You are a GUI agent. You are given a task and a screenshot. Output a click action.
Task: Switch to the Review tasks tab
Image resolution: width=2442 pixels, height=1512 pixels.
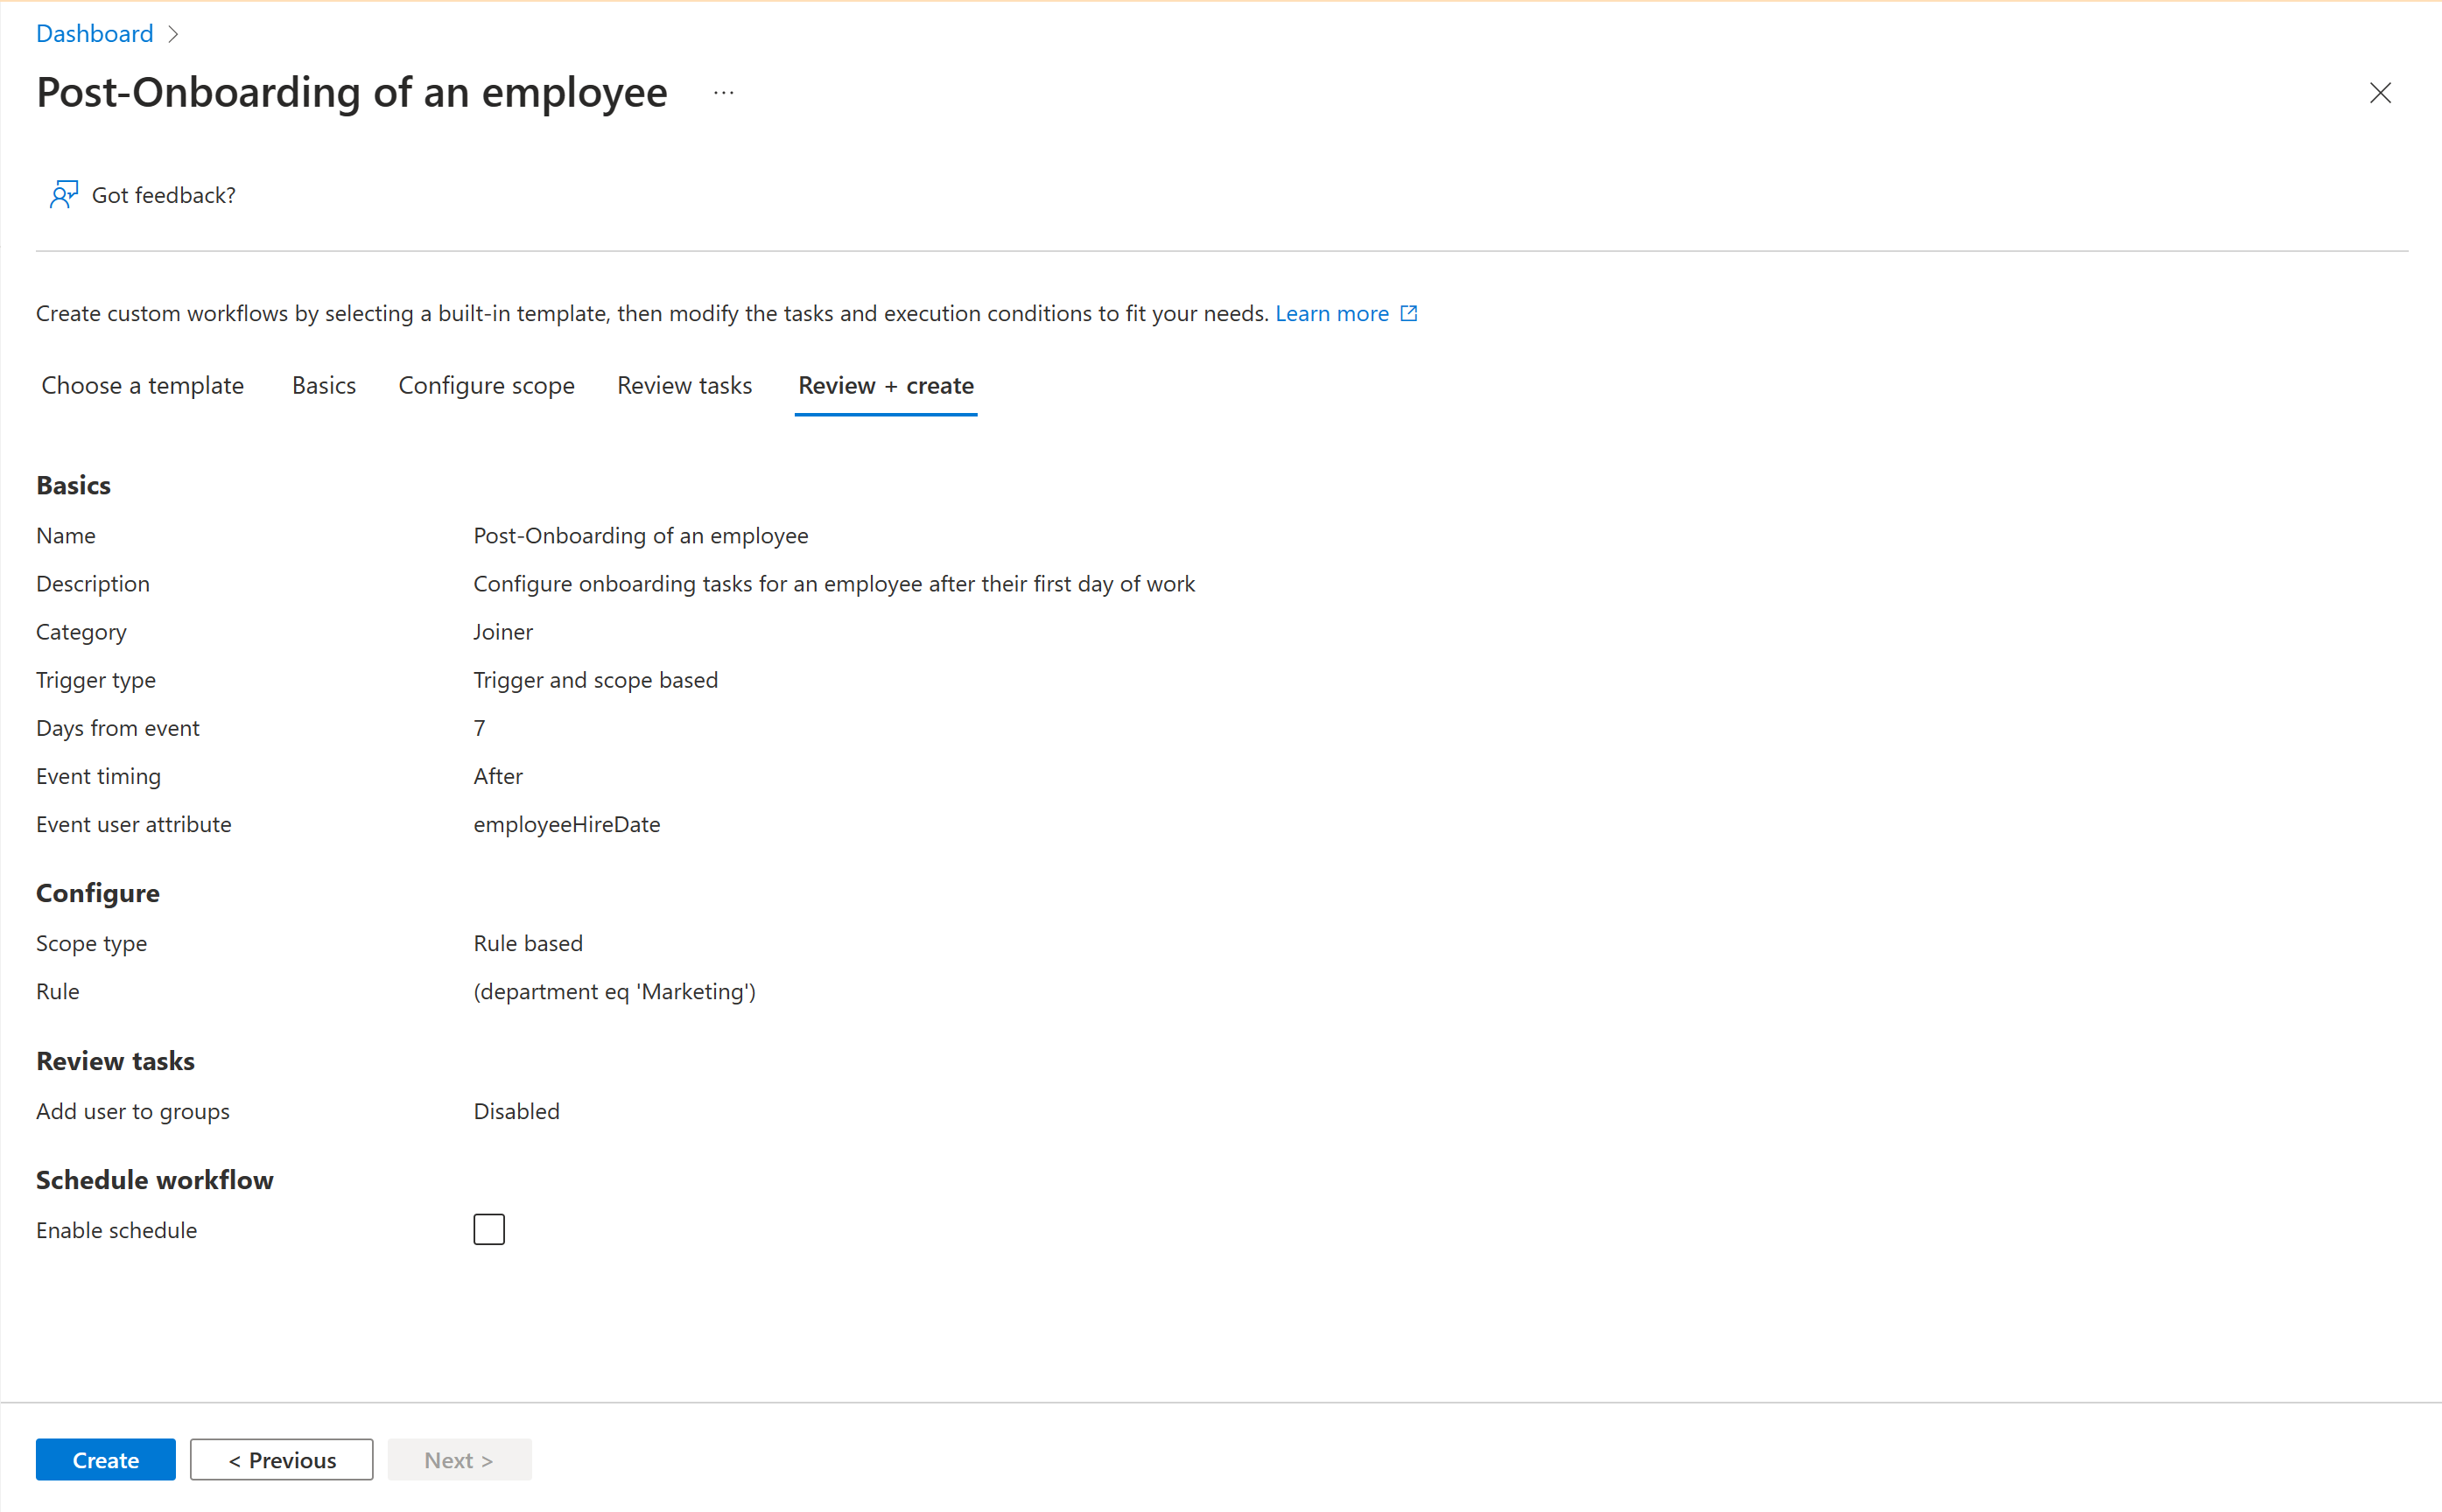point(684,385)
